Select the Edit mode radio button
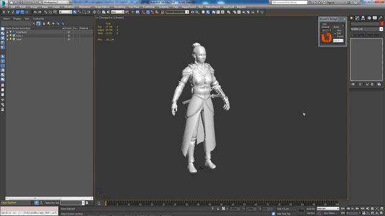Viewport: 385px width, 216px height. pyautogui.click(x=335, y=33)
